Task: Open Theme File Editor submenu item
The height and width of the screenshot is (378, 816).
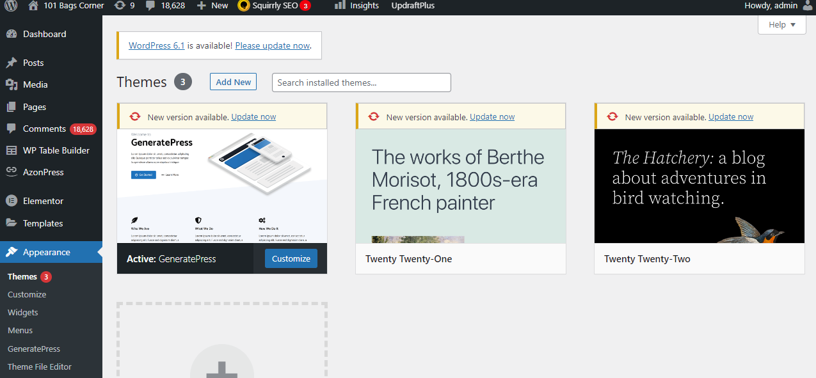Action: click(40, 367)
